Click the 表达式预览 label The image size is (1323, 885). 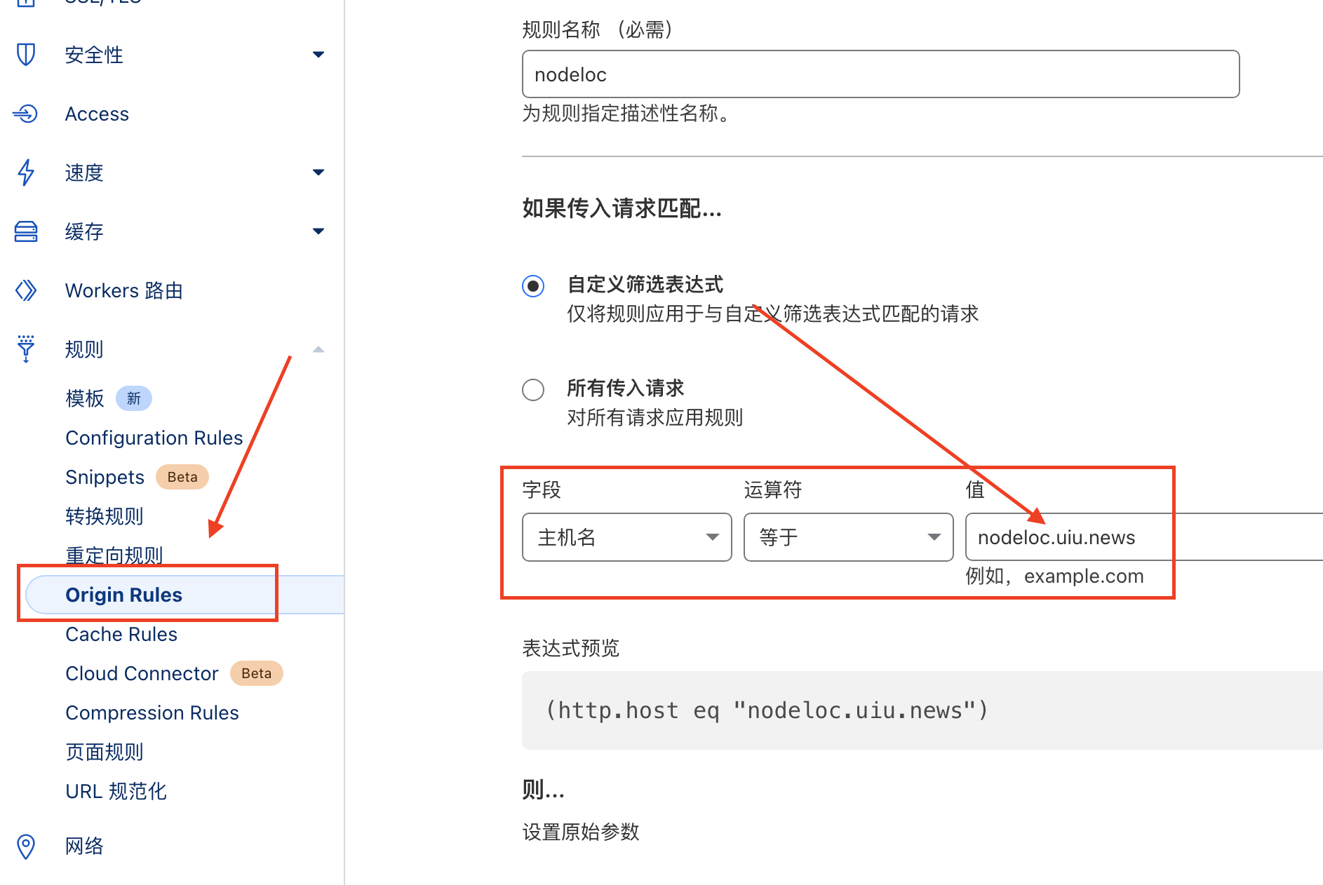tap(571, 648)
